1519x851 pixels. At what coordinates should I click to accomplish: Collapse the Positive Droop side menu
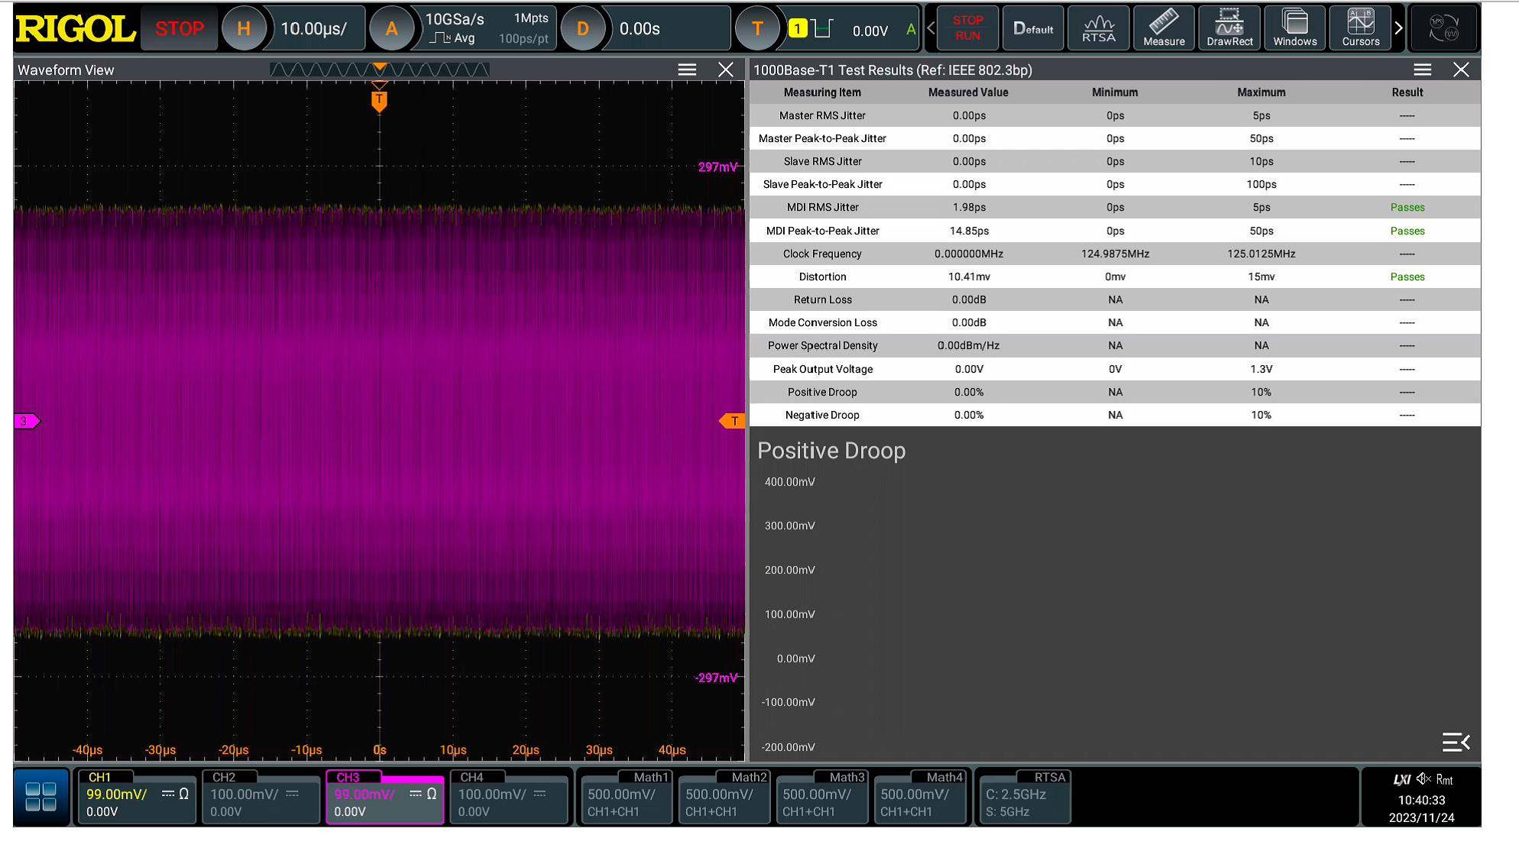(1456, 742)
